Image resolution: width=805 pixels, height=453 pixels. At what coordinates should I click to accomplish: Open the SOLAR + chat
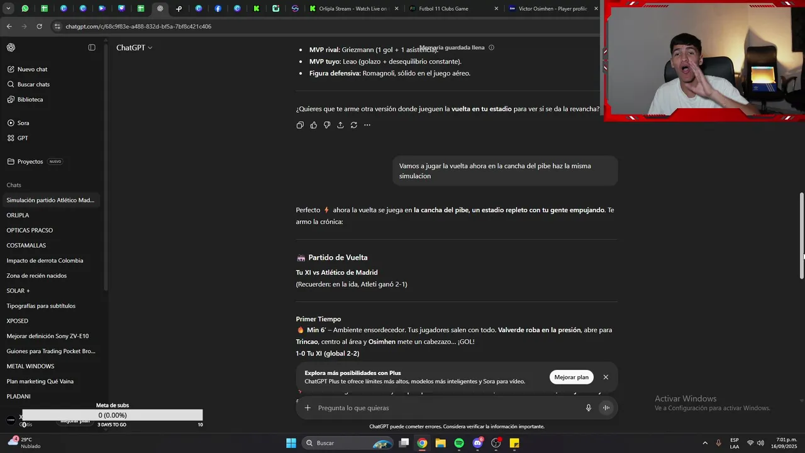tap(50, 291)
